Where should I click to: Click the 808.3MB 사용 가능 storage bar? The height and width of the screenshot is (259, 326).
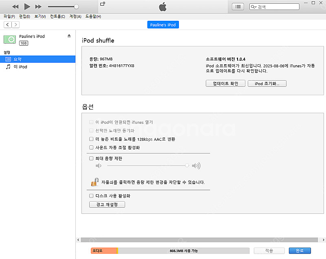(x=184, y=251)
